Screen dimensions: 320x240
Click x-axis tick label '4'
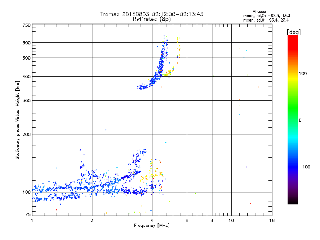pyautogui.click(x=152, y=220)
